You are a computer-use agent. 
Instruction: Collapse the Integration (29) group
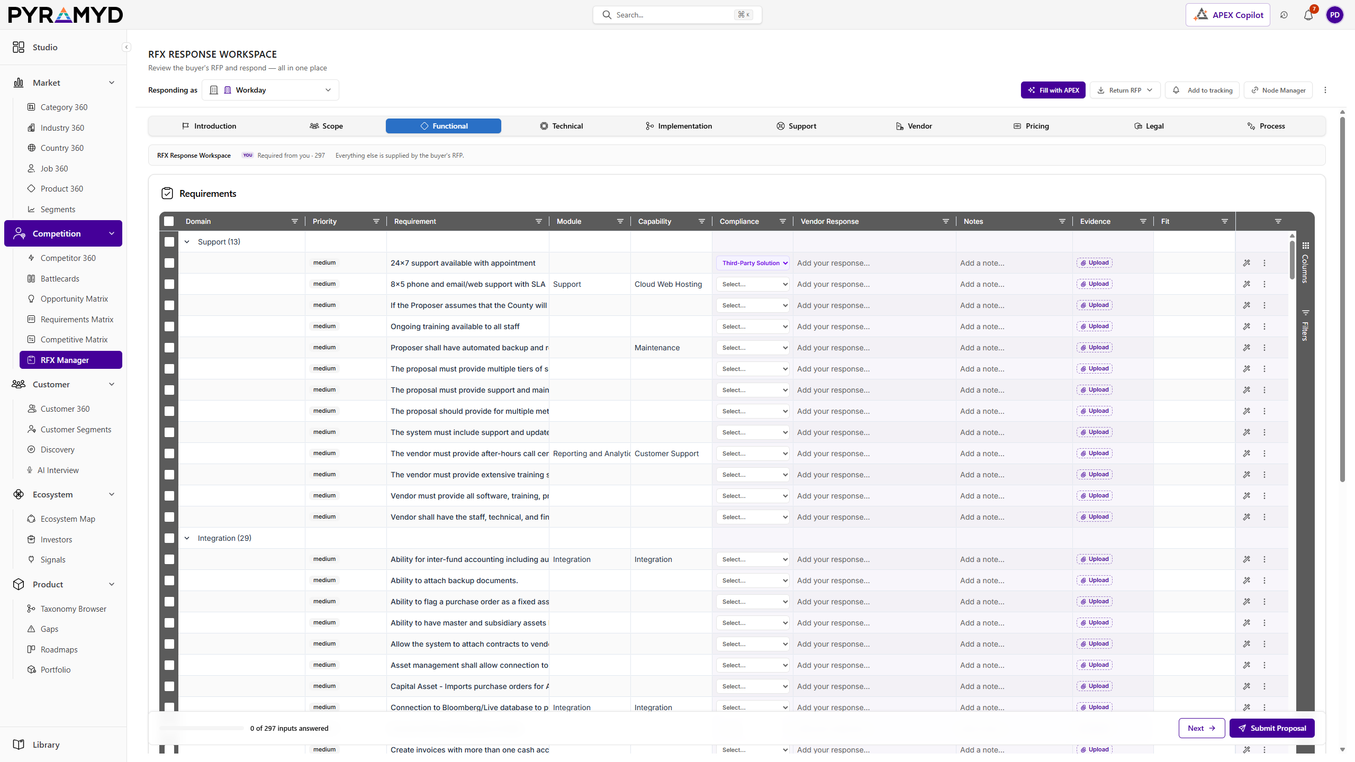187,538
